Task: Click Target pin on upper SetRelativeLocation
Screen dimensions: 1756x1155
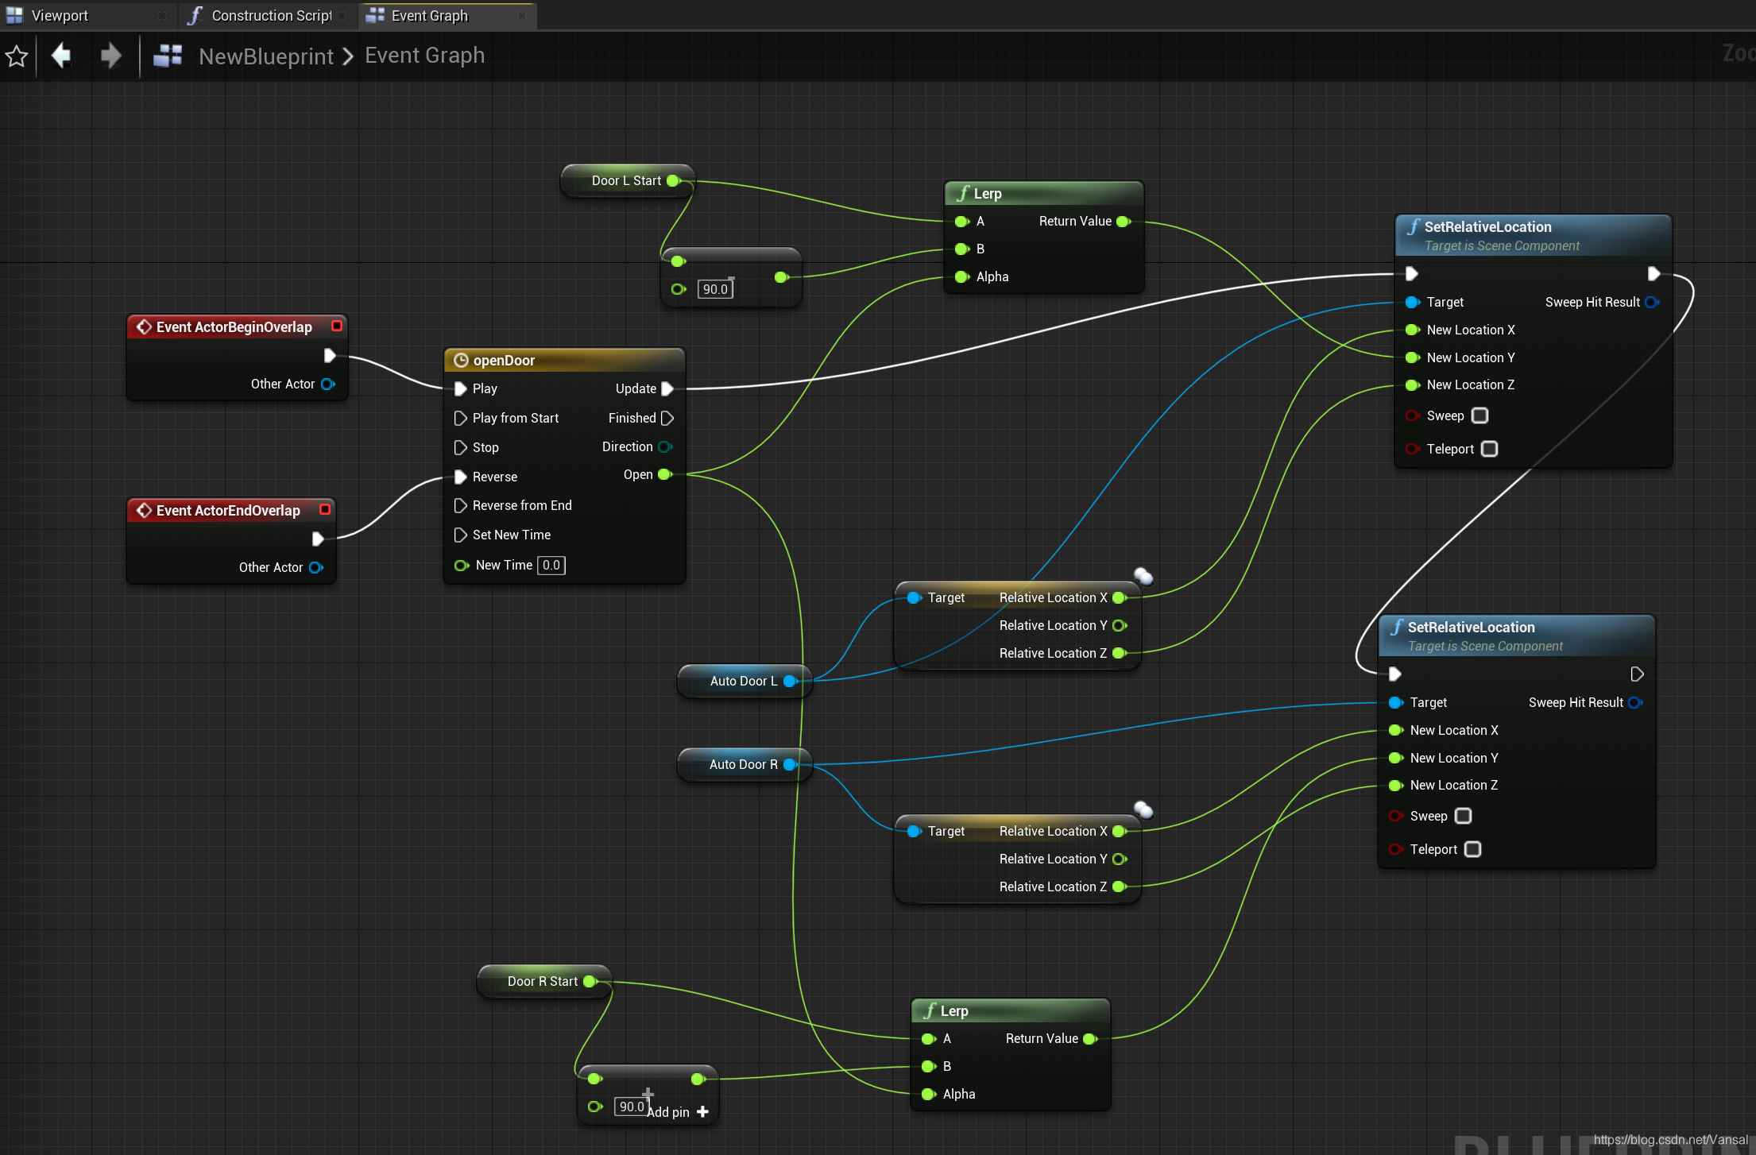Action: click(x=1413, y=302)
